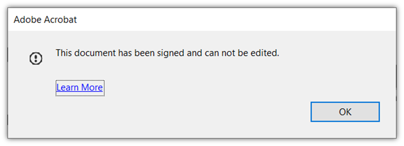Open the Learn More link
Viewport: 404px width, 146px height.
(x=80, y=88)
